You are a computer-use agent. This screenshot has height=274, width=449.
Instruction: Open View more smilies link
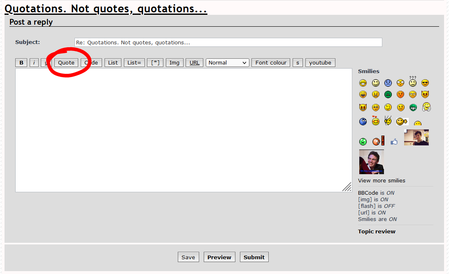tap(382, 181)
